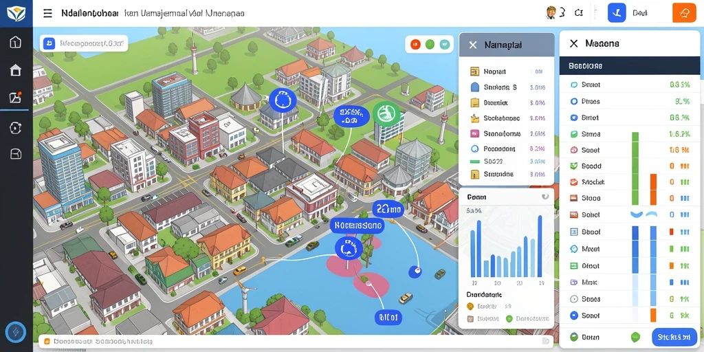Click the blue speech-bubble label beside the green marker
Viewport: 704px width, 352px height.
(351, 117)
